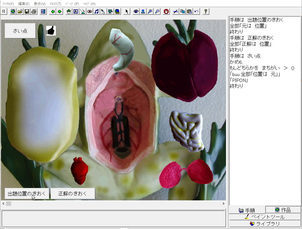Click the horizontal scrollbar right arrow

click(x=224, y=203)
